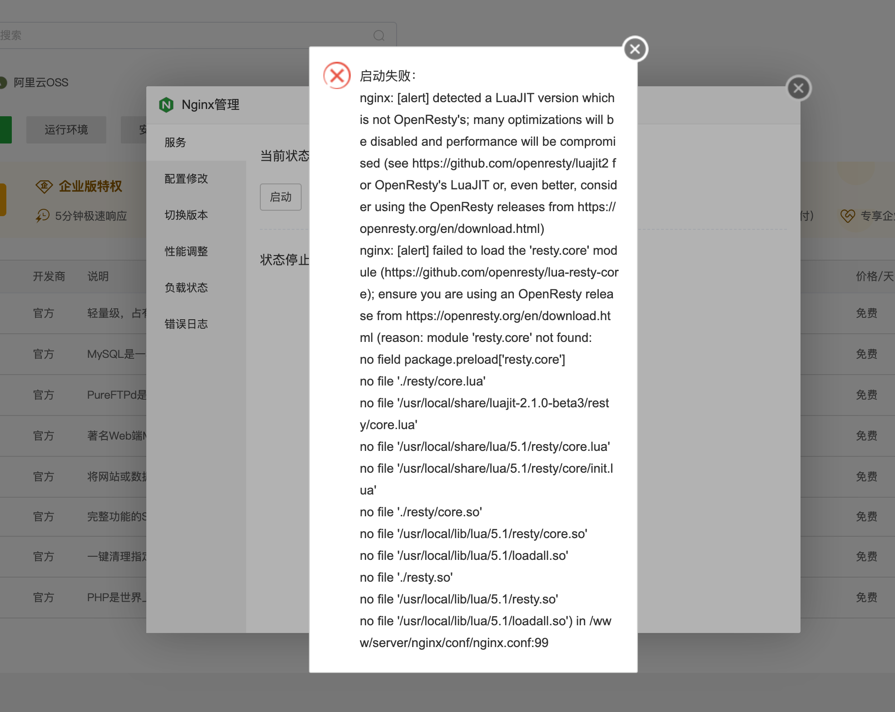Viewport: 895px width, 712px height.
Task: Focus the 搜索 input field
Action: click(198, 35)
